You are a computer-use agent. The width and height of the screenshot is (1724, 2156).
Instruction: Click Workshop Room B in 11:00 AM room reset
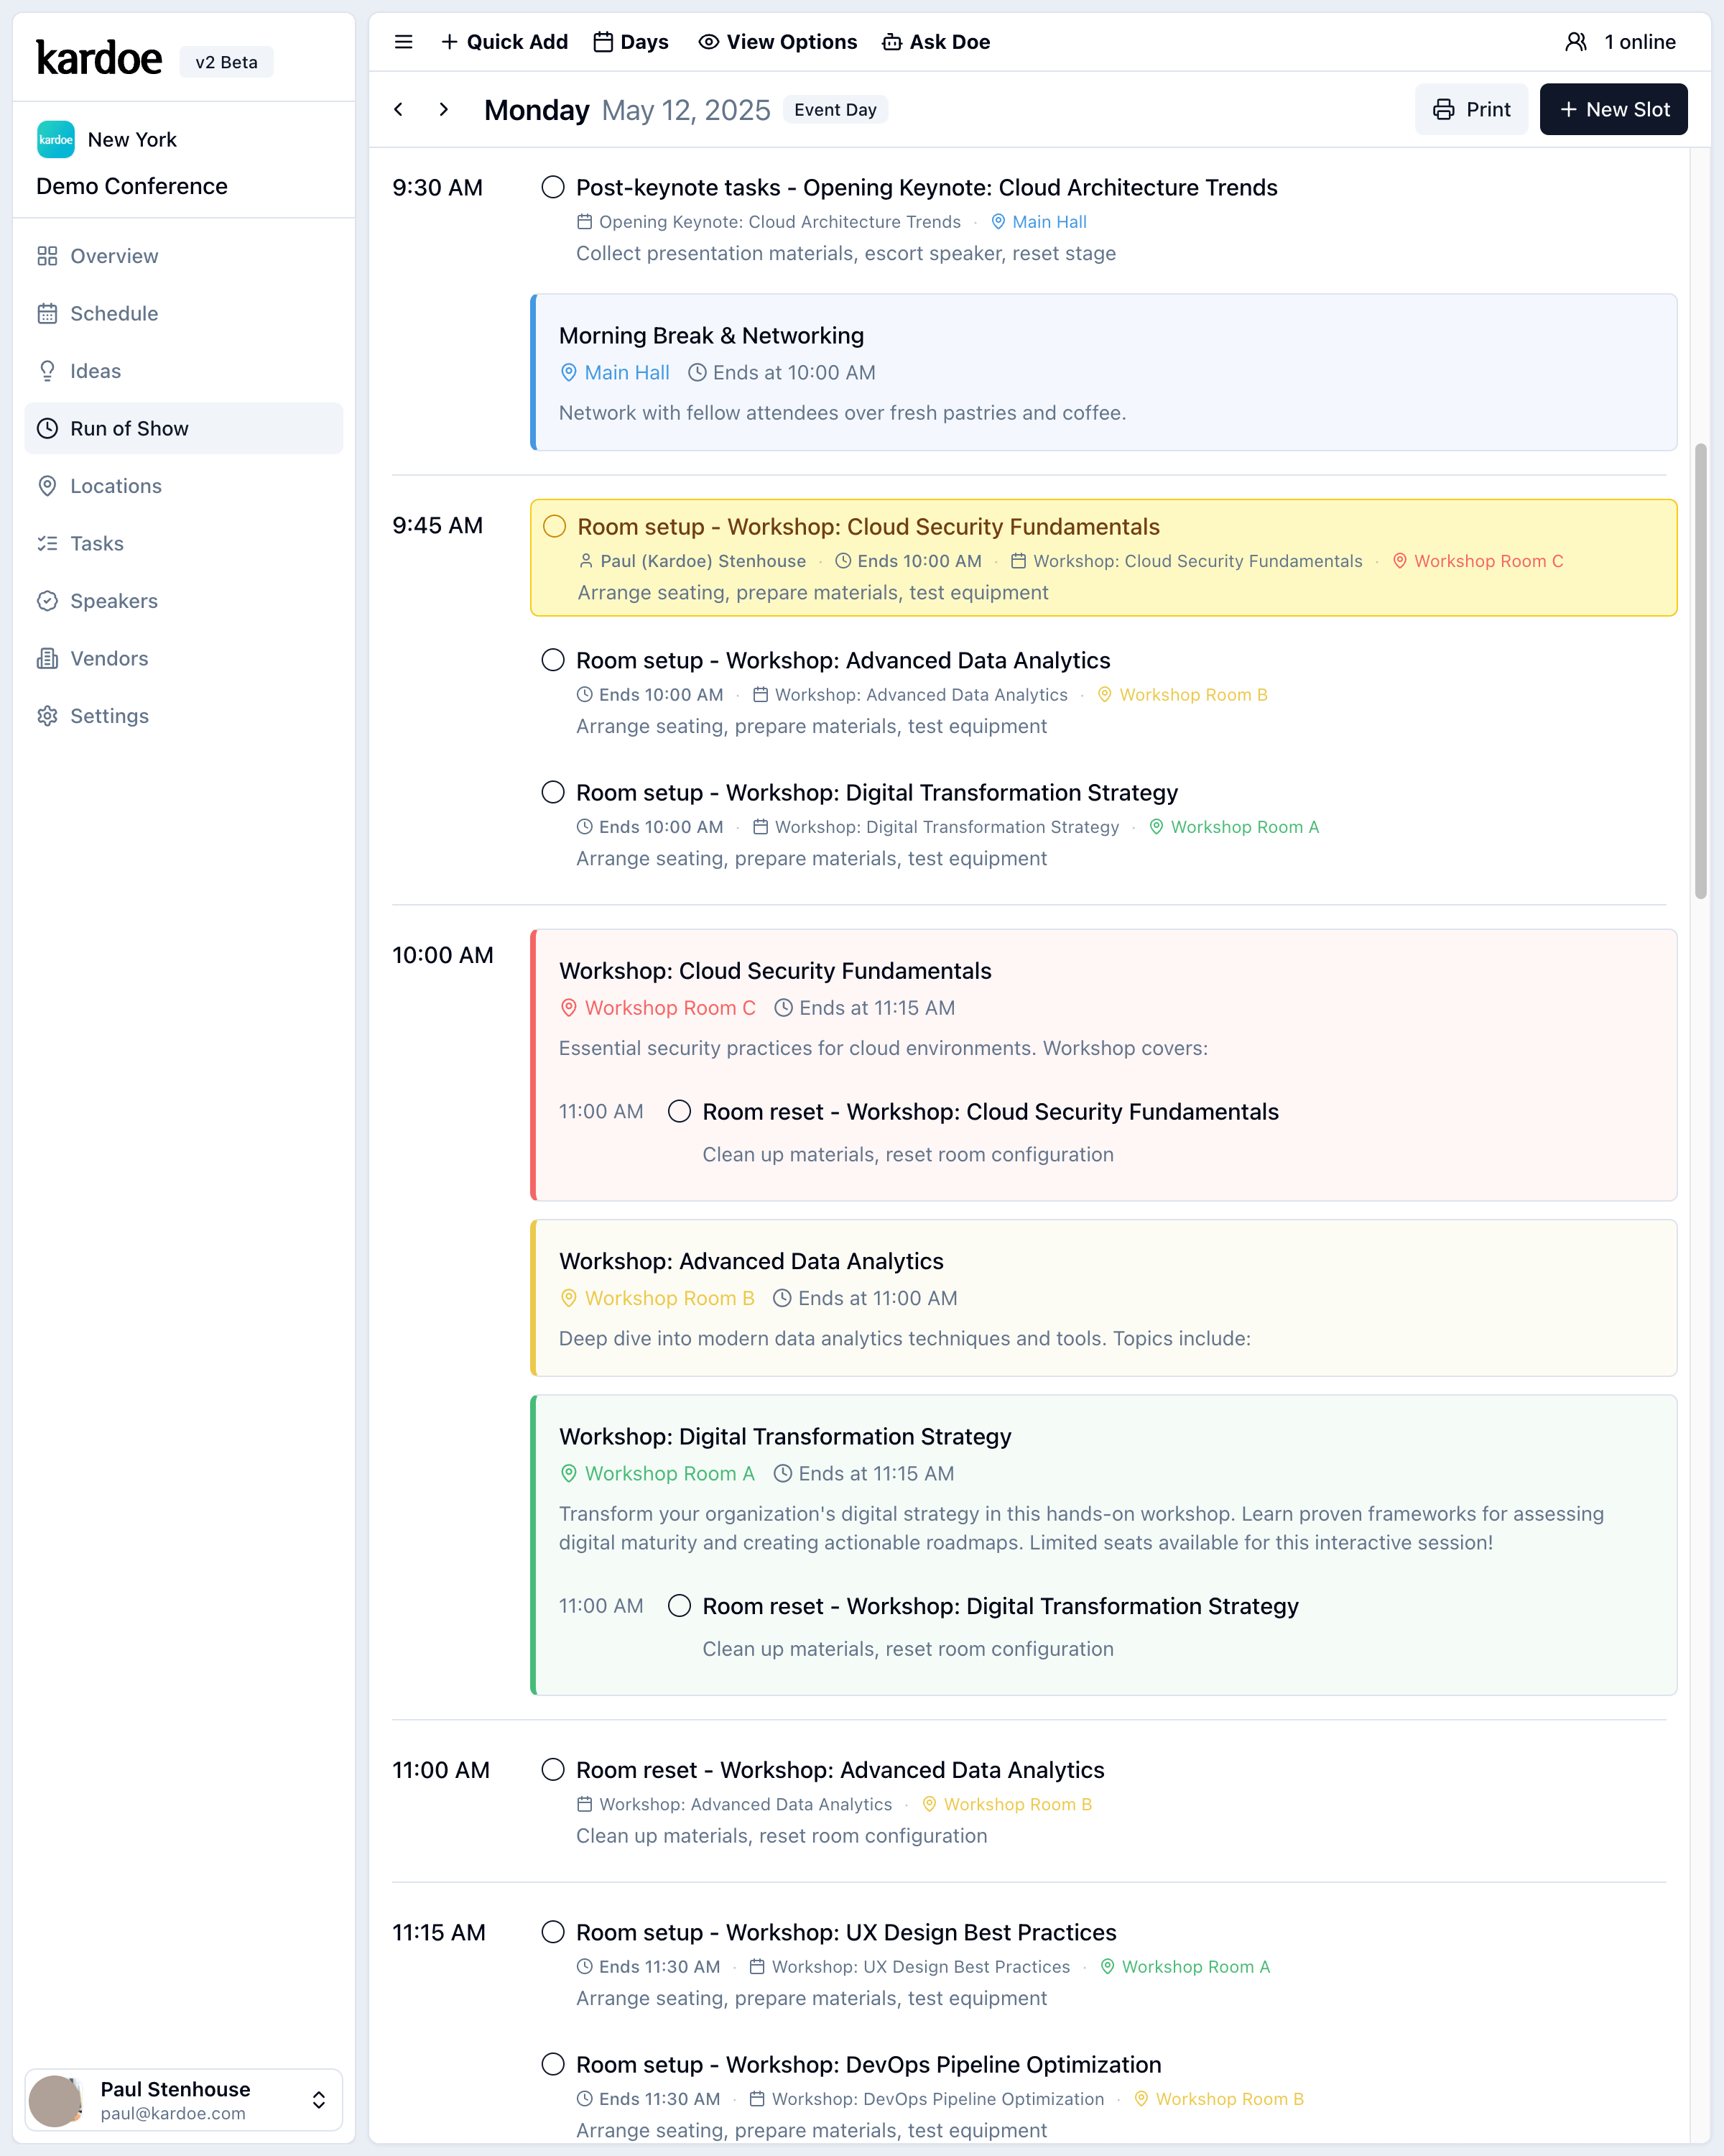coord(1006,1804)
